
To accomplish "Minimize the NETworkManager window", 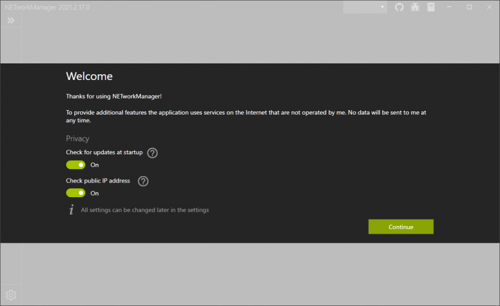I will 449,7.
